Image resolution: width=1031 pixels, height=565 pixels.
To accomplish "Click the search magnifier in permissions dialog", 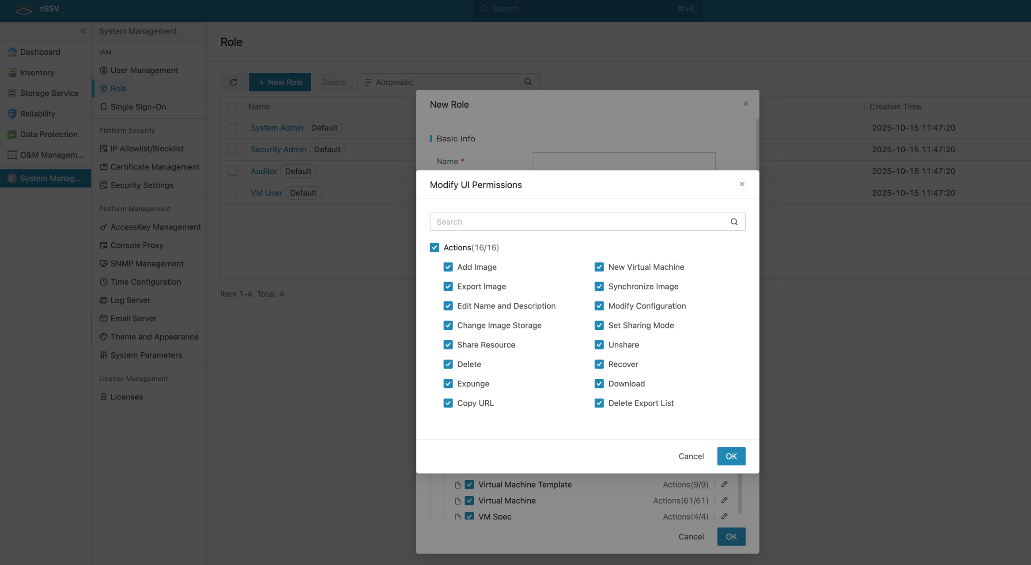I will [x=734, y=222].
